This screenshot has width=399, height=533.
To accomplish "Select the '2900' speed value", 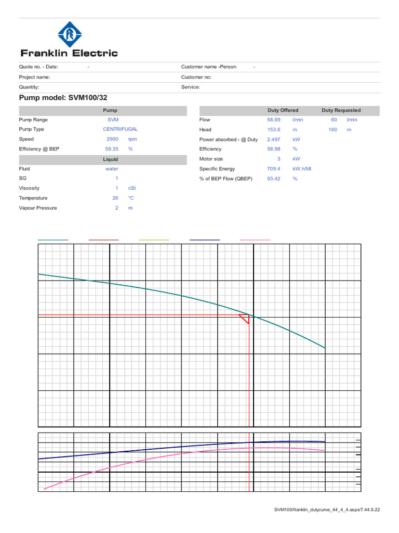I will pyautogui.click(x=112, y=139).
